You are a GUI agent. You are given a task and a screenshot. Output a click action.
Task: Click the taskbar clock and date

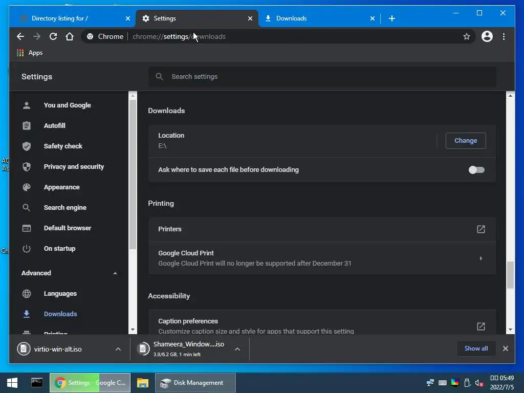point(501,383)
